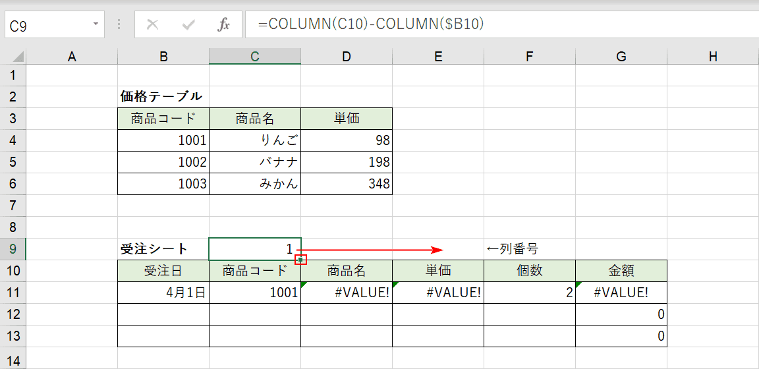Click error indicator cell D11 #VALUE!
The image size is (759, 369).
pos(347,293)
